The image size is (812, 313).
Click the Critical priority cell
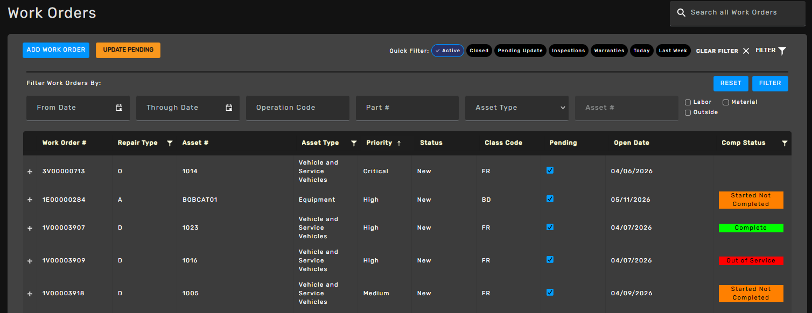pos(376,172)
